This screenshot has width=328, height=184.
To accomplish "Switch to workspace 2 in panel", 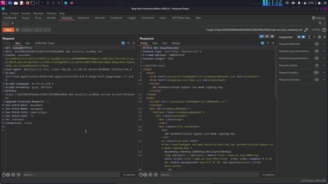I will [48, 3].
